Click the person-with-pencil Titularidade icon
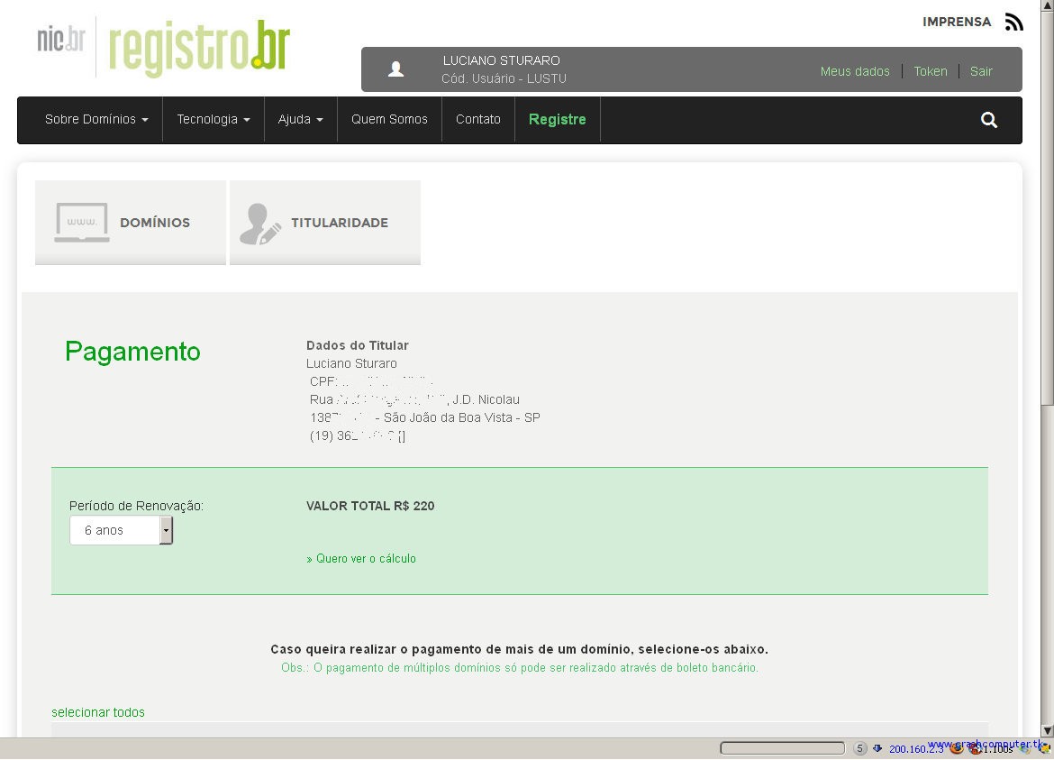Image resolution: width=1054 pixels, height=760 pixels. pyautogui.click(x=260, y=224)
